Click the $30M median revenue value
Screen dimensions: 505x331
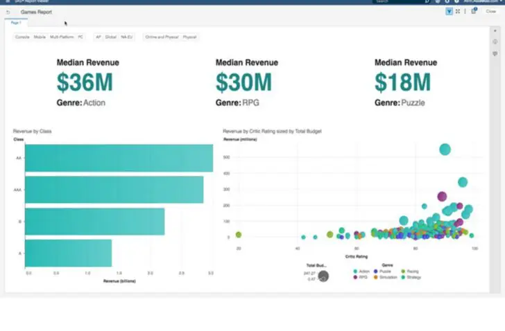[243, 82]
